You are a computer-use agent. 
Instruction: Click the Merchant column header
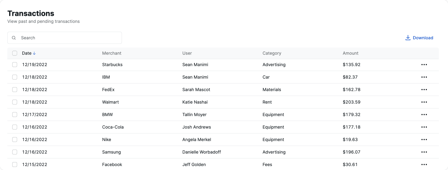tap(112, 53)
